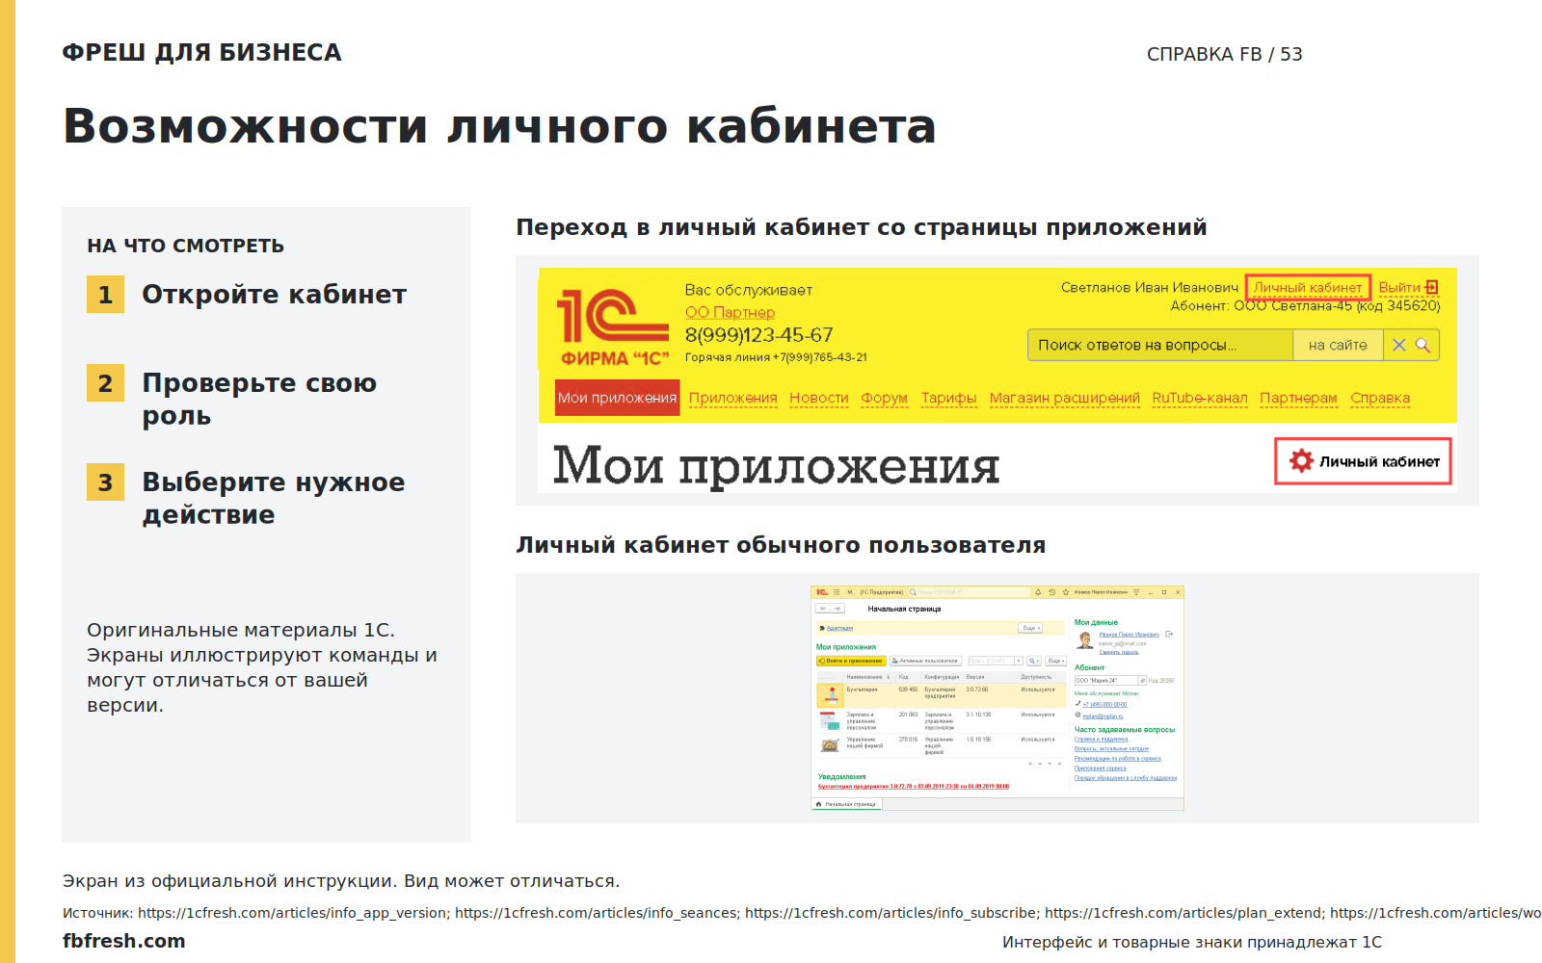Click the back arrow next to Начальная страница

coord(823,609)
